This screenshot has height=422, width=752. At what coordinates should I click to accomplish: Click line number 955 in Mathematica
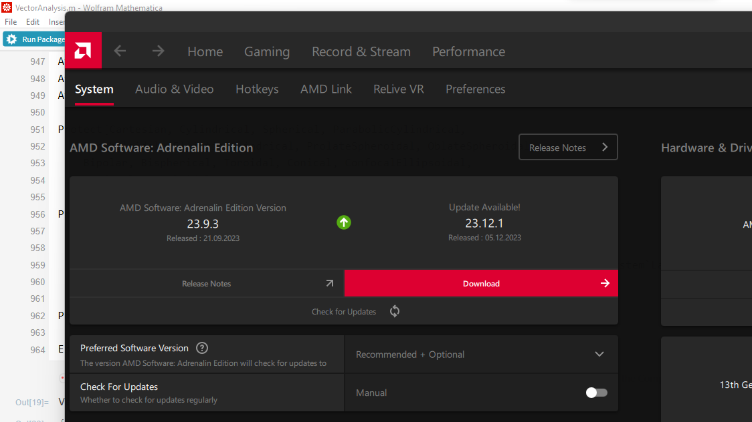[37, 197]
